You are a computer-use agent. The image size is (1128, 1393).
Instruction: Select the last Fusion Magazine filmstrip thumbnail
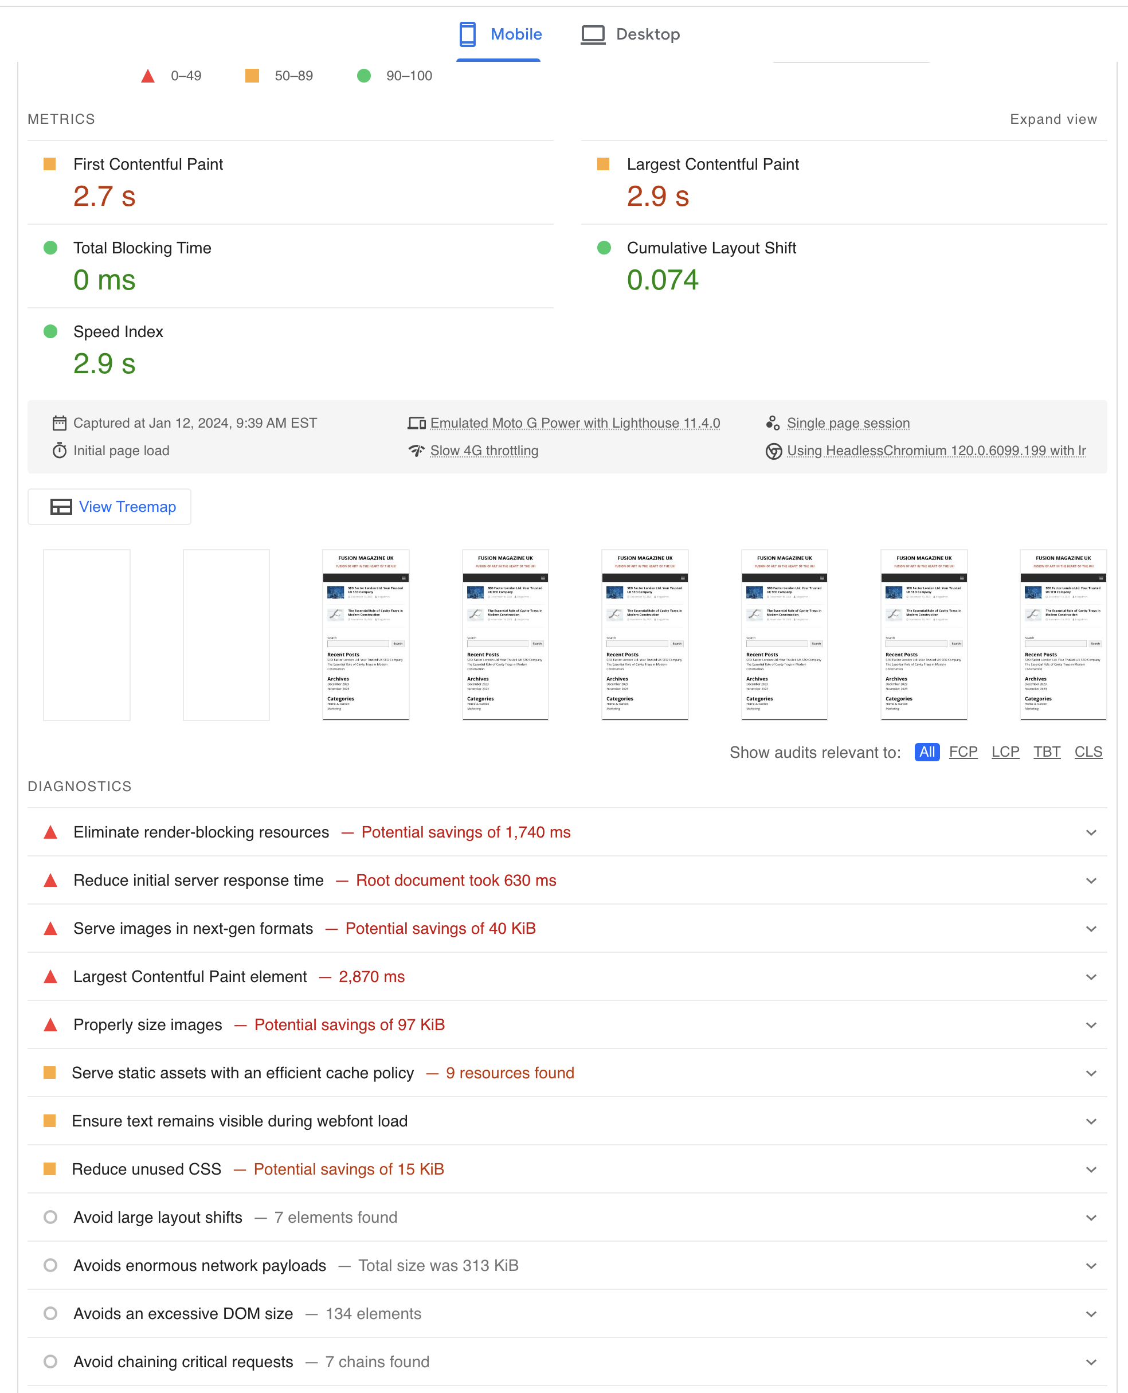1063,635
